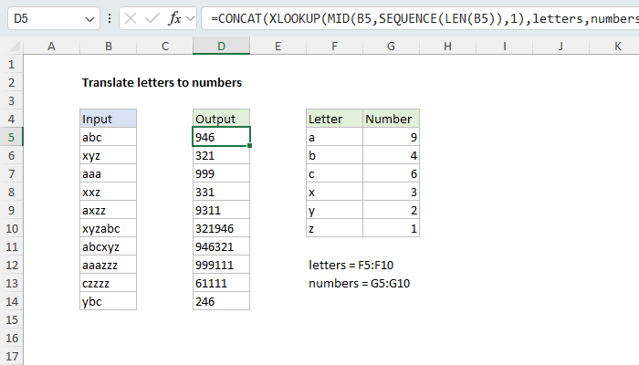The width and height of the screenshot is (639, 365).
Task: Select row 1 header
Action: (x=11, y=65)
